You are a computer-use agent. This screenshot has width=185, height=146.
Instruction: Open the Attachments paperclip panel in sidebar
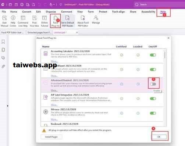click(x=3, y=67)
